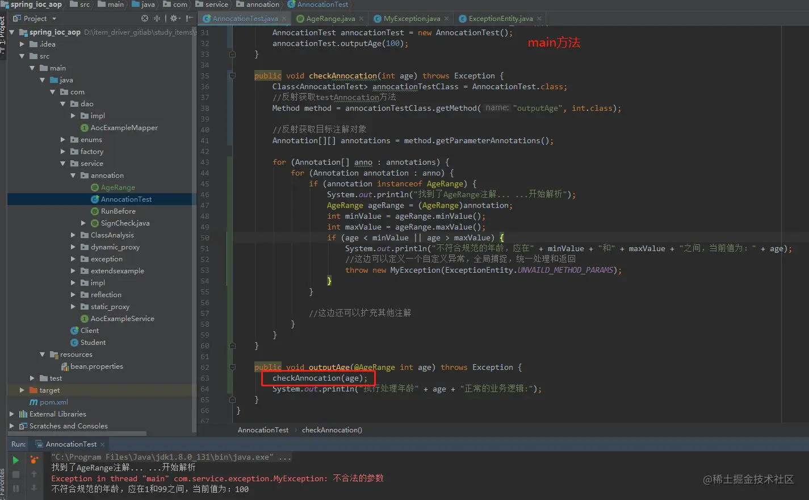The image size is (809, 500).
Task: Expand the factory package
Action: point(63,152)
